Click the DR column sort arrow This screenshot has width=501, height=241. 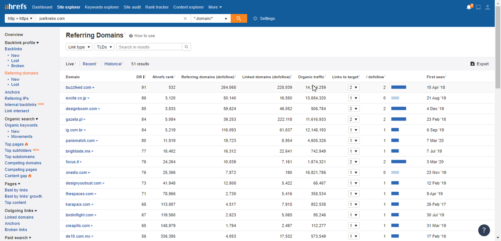click(144, 77)
